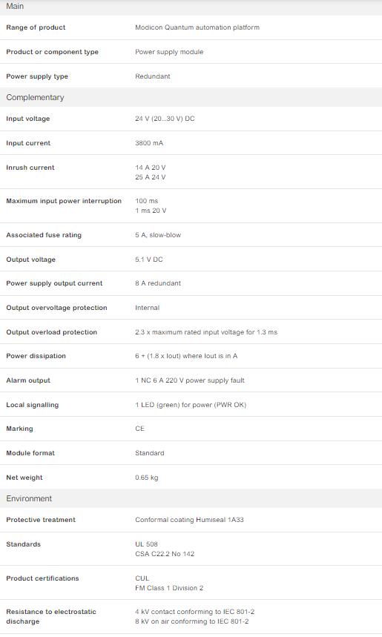Click Conformal coating Humiseal 1A33 text
This screenshot has width=382, height=637.
pyautogui.click(x=189, y=520)
